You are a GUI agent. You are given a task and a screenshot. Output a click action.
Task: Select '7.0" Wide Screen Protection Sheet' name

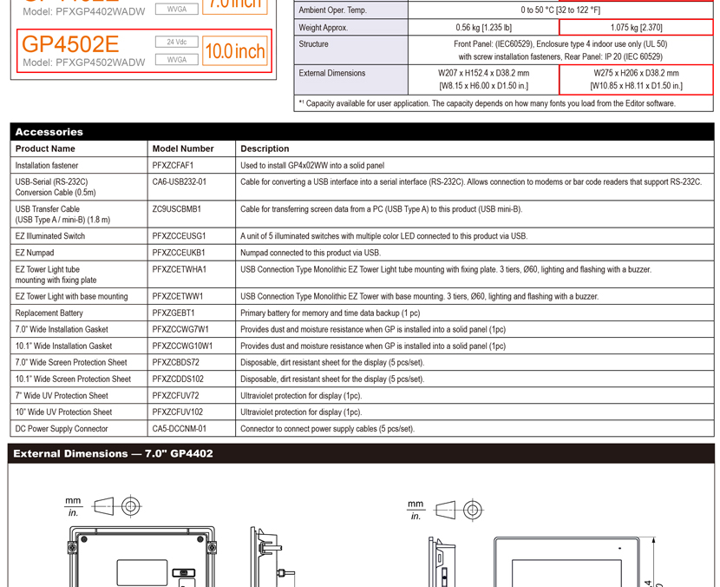pyautogui.click(x=71, y=363)
